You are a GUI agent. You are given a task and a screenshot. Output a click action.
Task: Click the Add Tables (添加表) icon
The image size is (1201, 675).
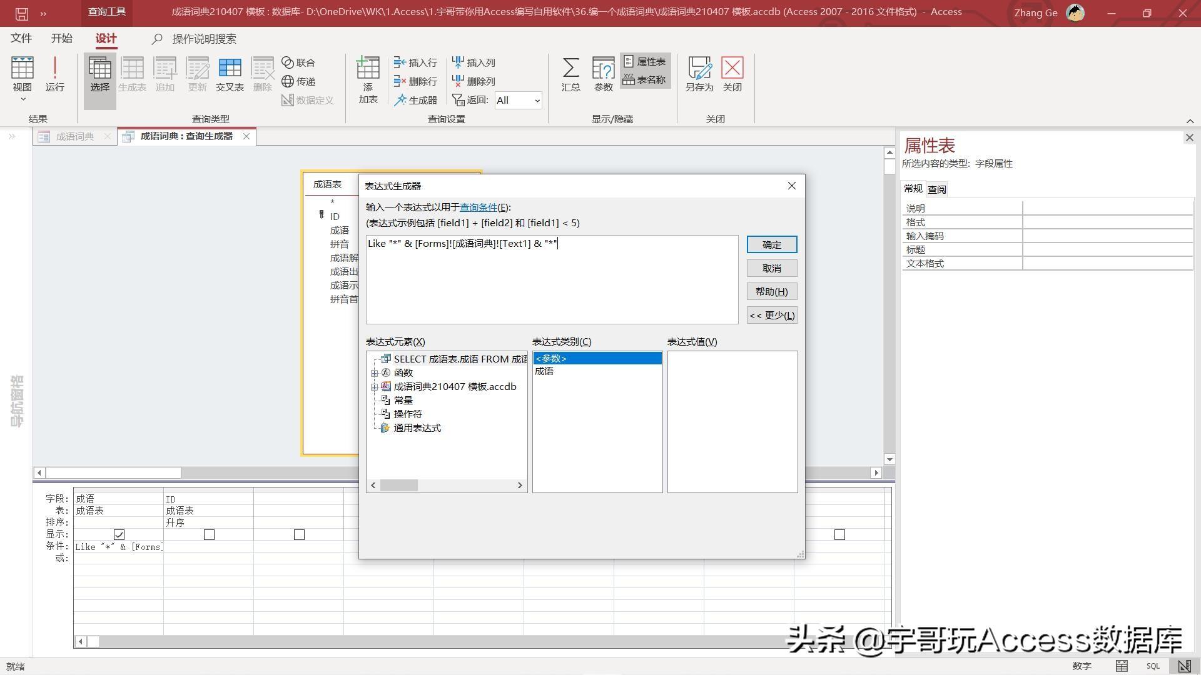(x=368, y=68)
